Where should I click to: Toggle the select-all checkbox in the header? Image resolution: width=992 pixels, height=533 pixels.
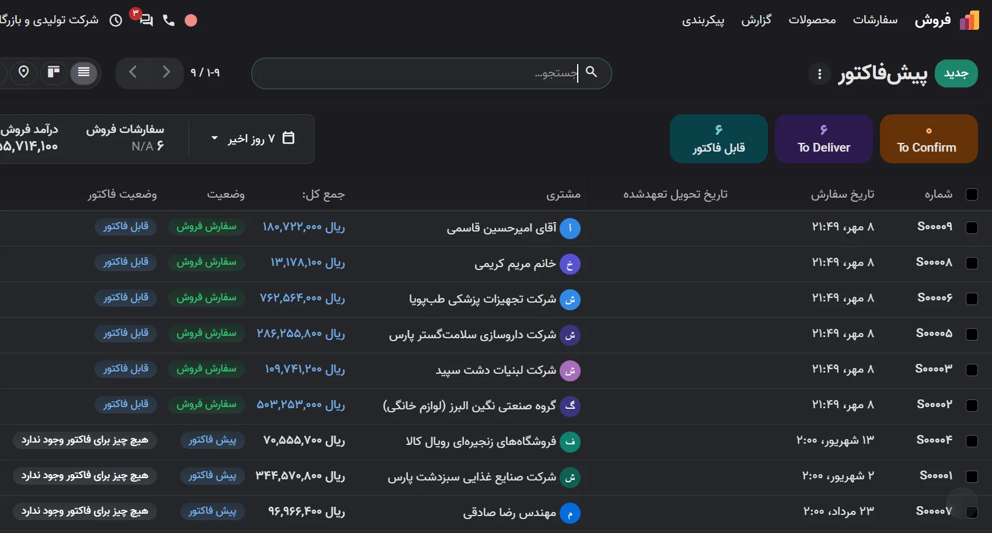[972, 195]
